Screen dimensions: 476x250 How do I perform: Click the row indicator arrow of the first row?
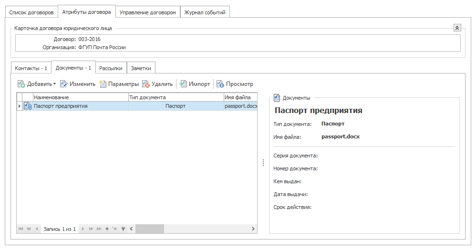(x=20, y=106)
